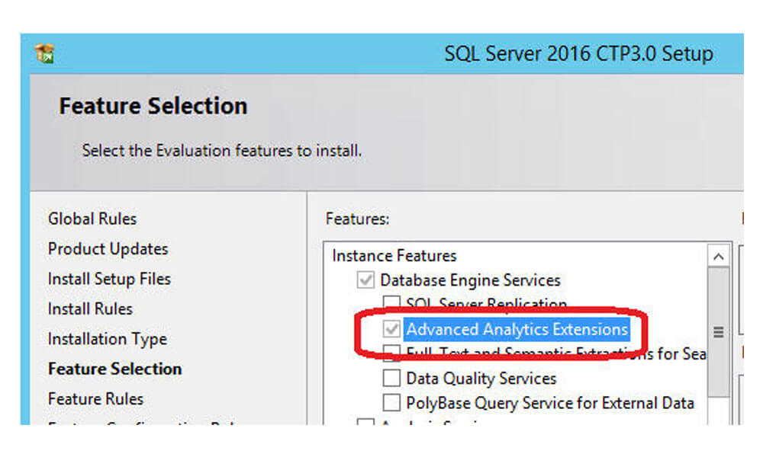Toggle the Advanced Analytics Extensions checkbox
The height and width of the screenshot is (457, 763).
pos(391,329)
